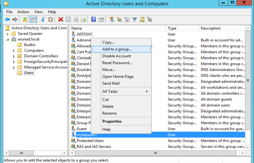Click right arrow of tree pane scrollbar

click(x=64, y=153)
